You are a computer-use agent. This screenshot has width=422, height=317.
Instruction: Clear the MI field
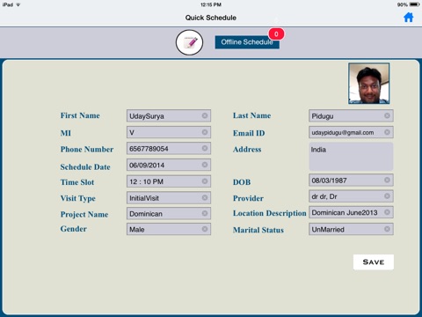[x=205, y=132]
